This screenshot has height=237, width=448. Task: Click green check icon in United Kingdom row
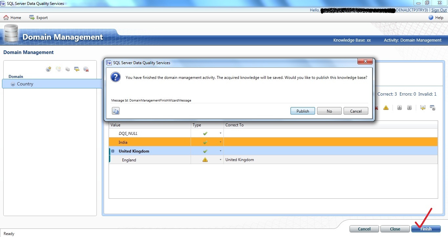point(205,151)
